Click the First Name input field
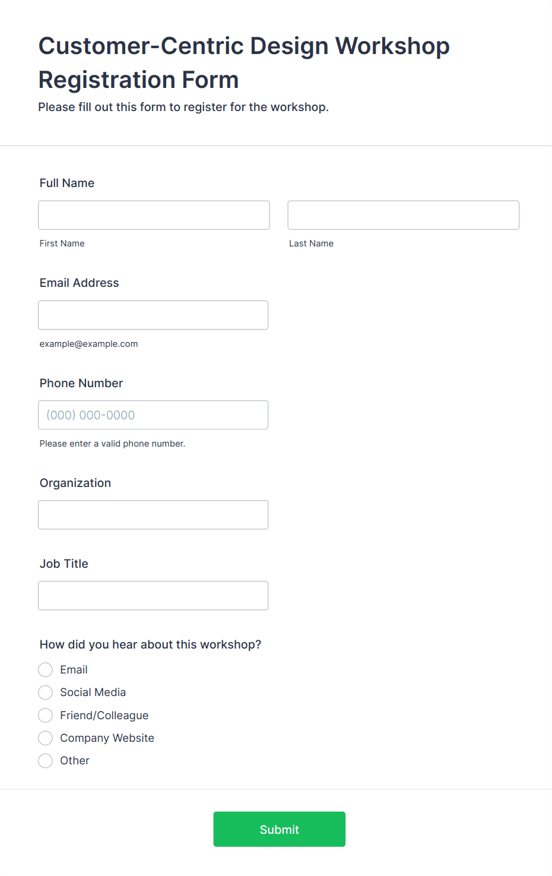 pyautogui.click(x=154, y=215)
